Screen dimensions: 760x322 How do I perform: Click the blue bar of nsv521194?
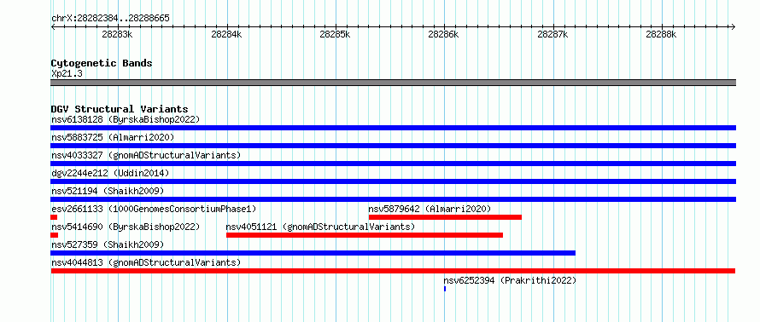pyautogui.click(x=393, y=199)
